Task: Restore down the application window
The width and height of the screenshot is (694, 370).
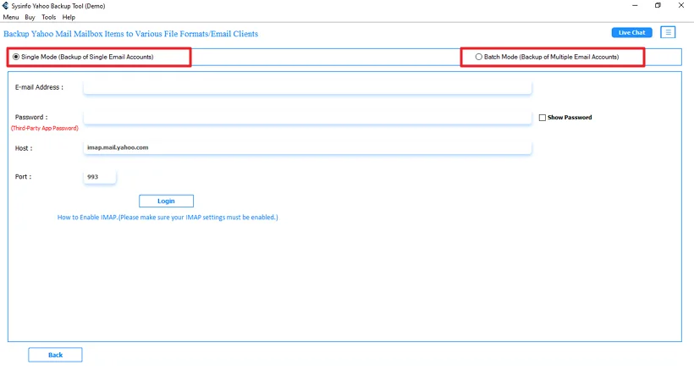Action: coord(658,6)
